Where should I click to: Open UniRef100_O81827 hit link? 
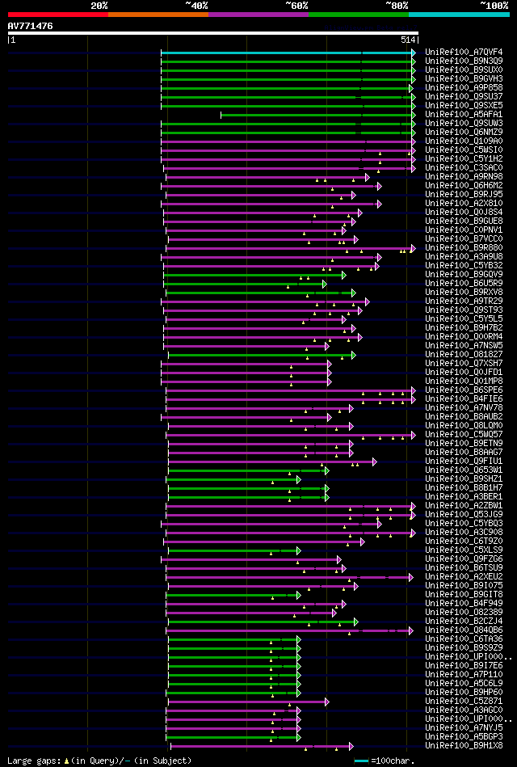click(464, 354)
